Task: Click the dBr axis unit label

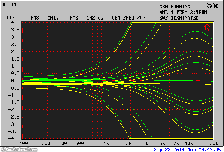Action: tap(9, 18)
